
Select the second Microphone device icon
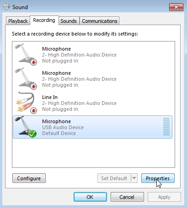26,78
